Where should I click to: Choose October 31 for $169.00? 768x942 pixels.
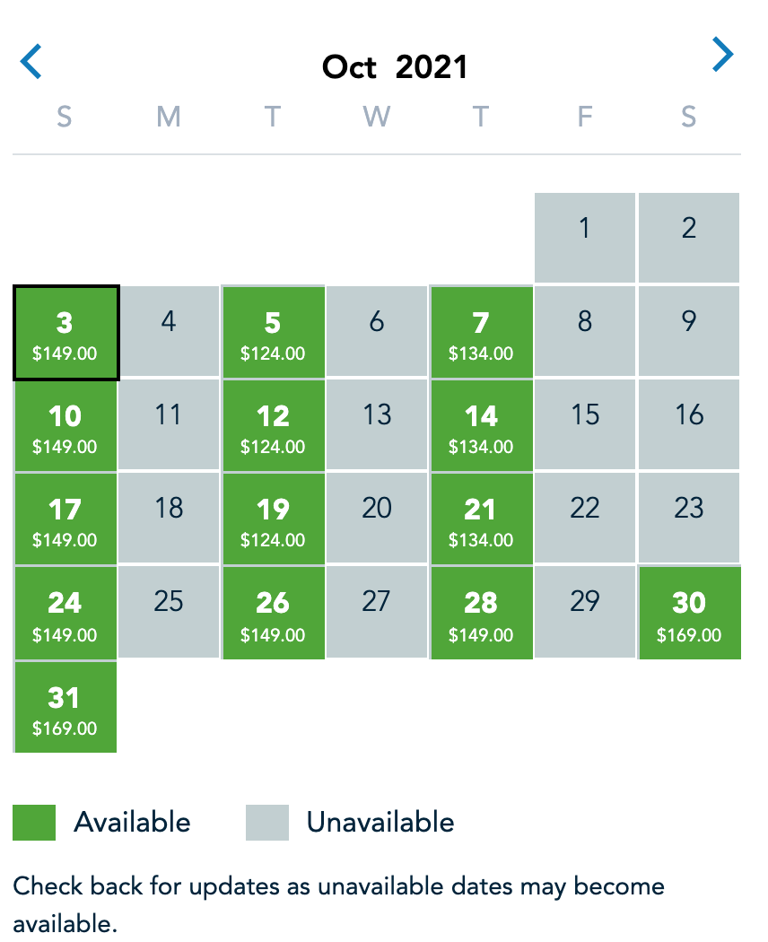click(x=65, y=707)
